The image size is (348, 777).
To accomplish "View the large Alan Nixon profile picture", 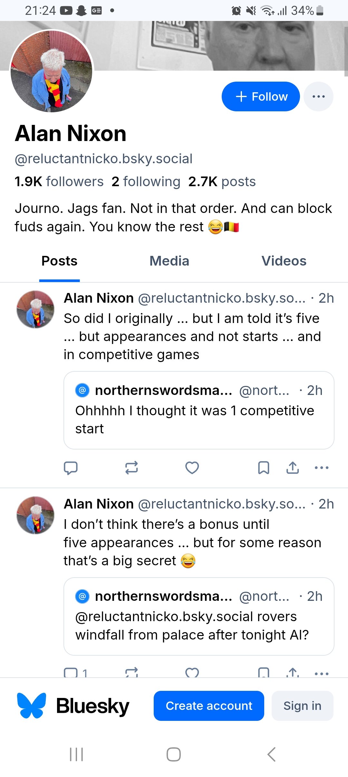I will pos(52,71).
